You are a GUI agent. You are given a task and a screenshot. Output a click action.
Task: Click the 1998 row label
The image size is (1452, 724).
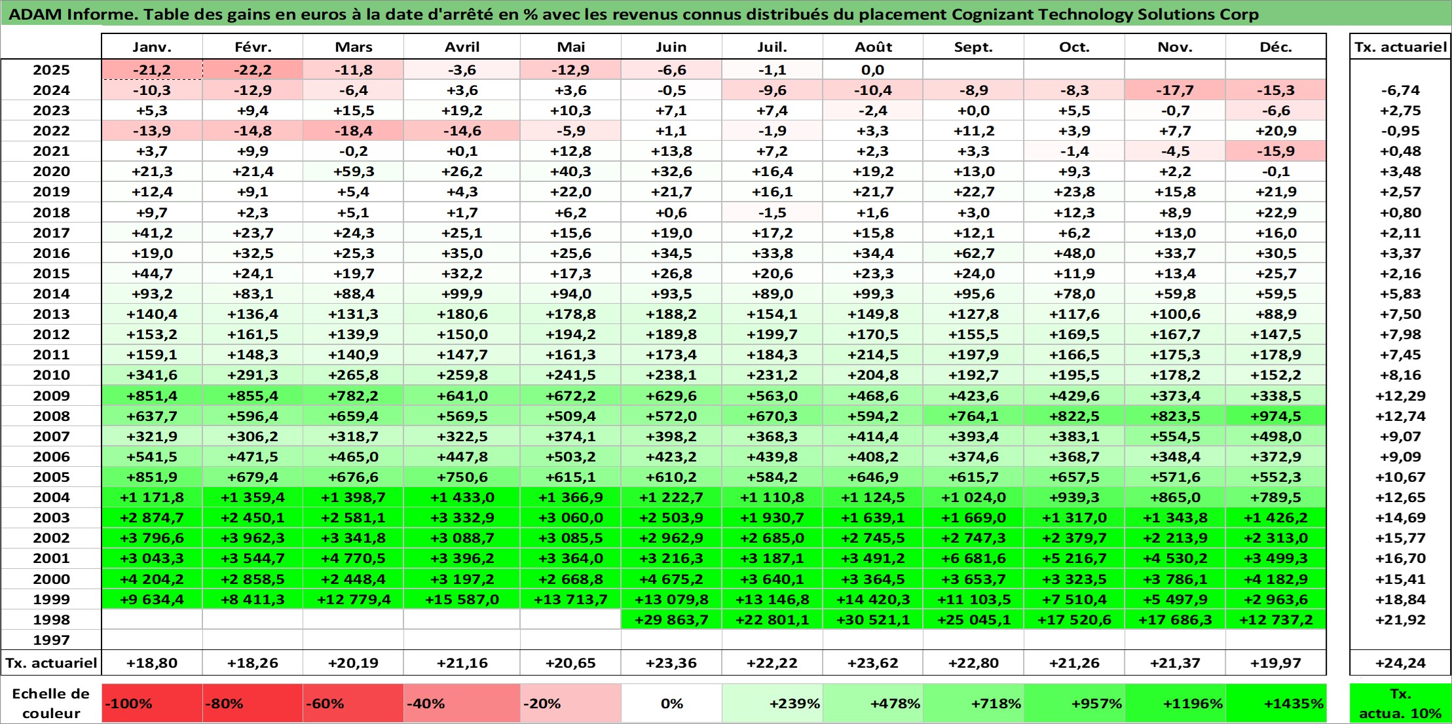tap(51, 619)
